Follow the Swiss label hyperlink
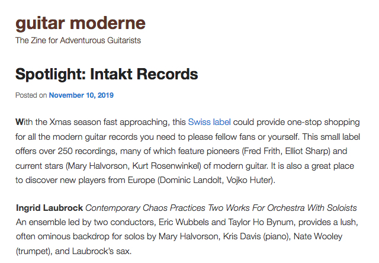The image size is (379, 263). (x=209, y=122)
